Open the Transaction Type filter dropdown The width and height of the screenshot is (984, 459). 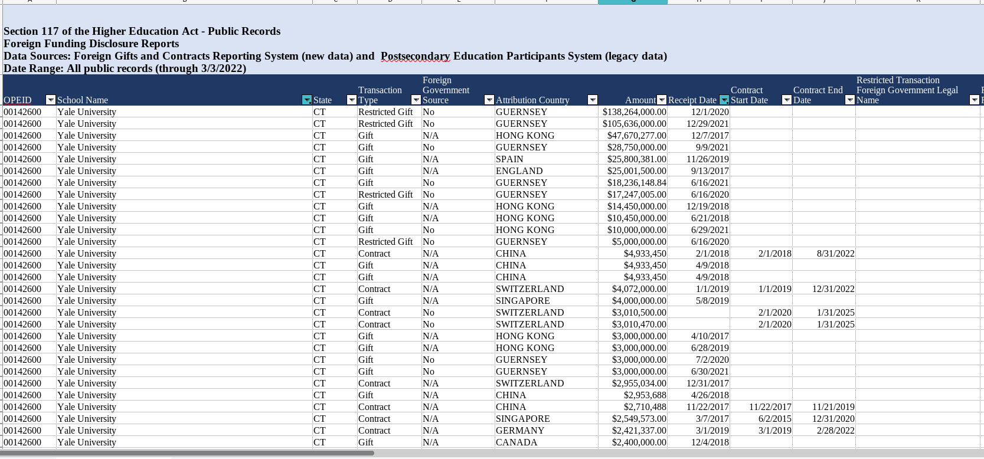click(x=416, y=100)
